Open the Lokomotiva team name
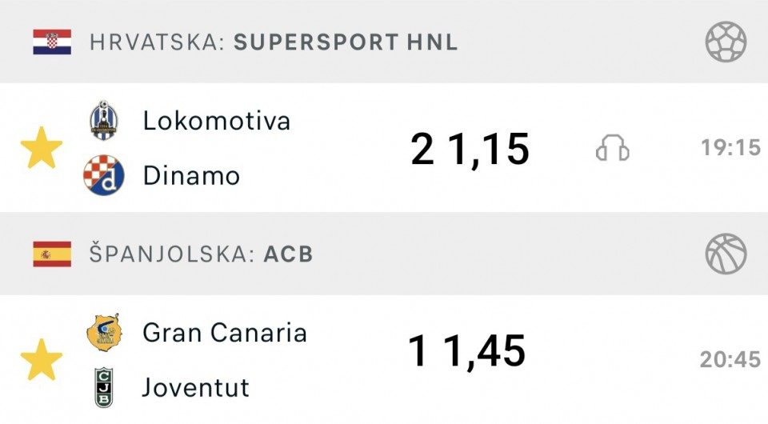This screenshot has height=424, width=768. click(x=217, y=121)
